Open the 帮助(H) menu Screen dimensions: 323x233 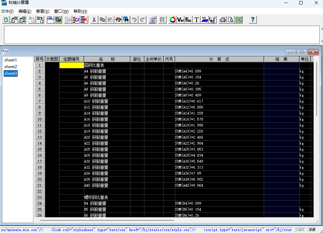tap(80, 11)
